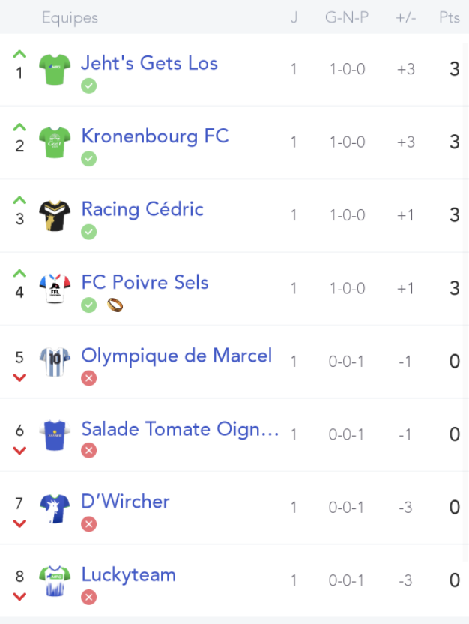The width and height of the screenshot is (469, 624).
Task: Click Jeht's Gets Los green jersey icon
Action: [55, 69]
